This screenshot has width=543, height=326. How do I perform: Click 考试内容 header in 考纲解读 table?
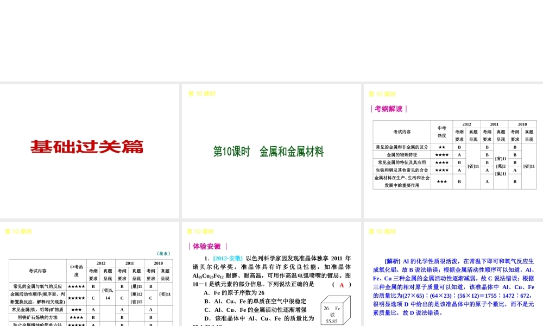point(402,131)
